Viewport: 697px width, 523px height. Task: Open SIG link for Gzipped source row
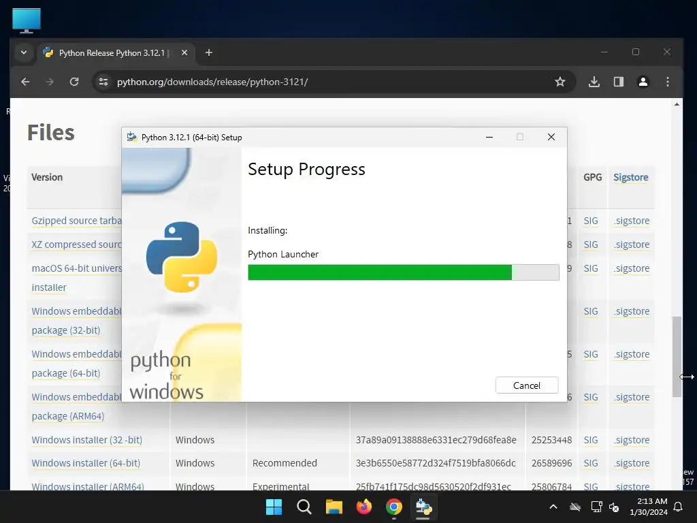[x=591, y=221]
